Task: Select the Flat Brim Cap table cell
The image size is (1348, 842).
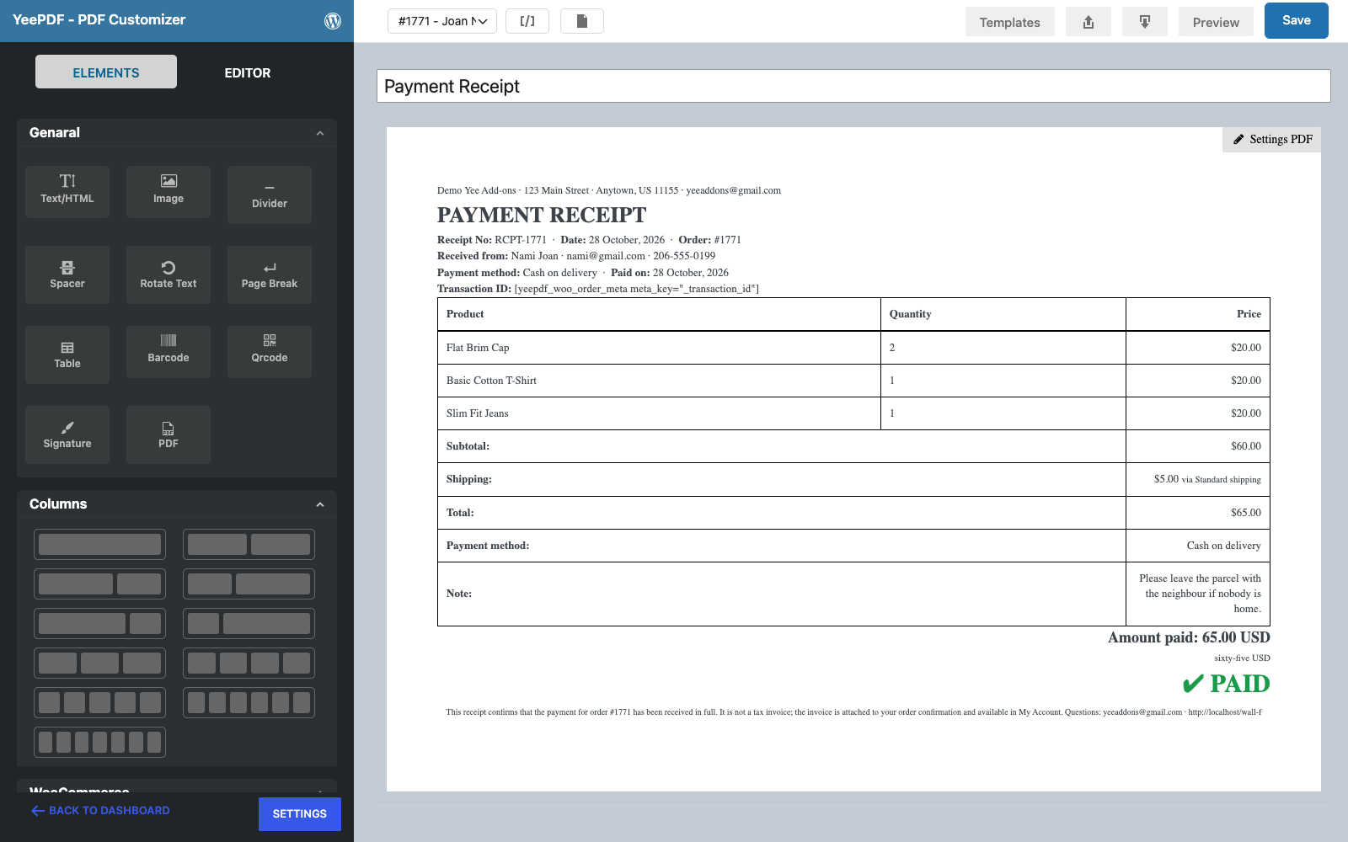Action: [659, 348]
